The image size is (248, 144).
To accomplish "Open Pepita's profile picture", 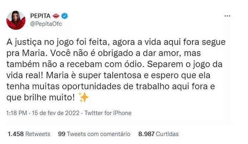I will tap(16, 20).
